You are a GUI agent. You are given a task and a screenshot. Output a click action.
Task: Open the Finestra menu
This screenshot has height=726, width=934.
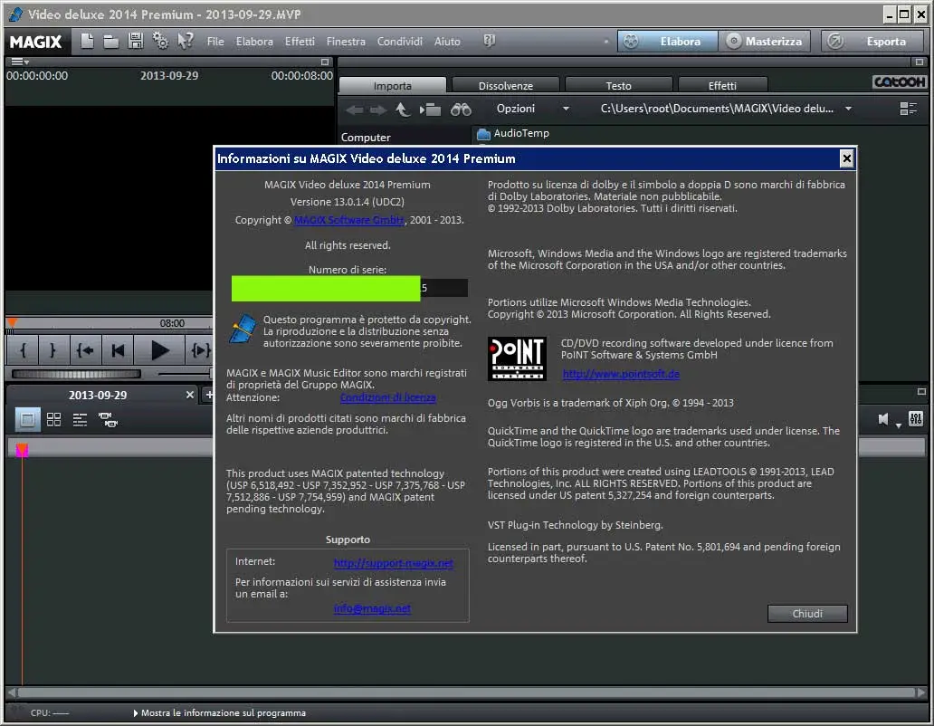(346, 41)
